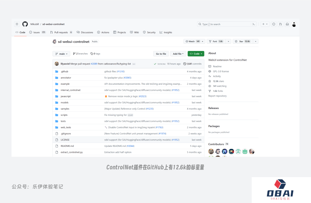Open the Add file dropdown
The width and height of the screenshot is (311, 203).
click(178, 54)
